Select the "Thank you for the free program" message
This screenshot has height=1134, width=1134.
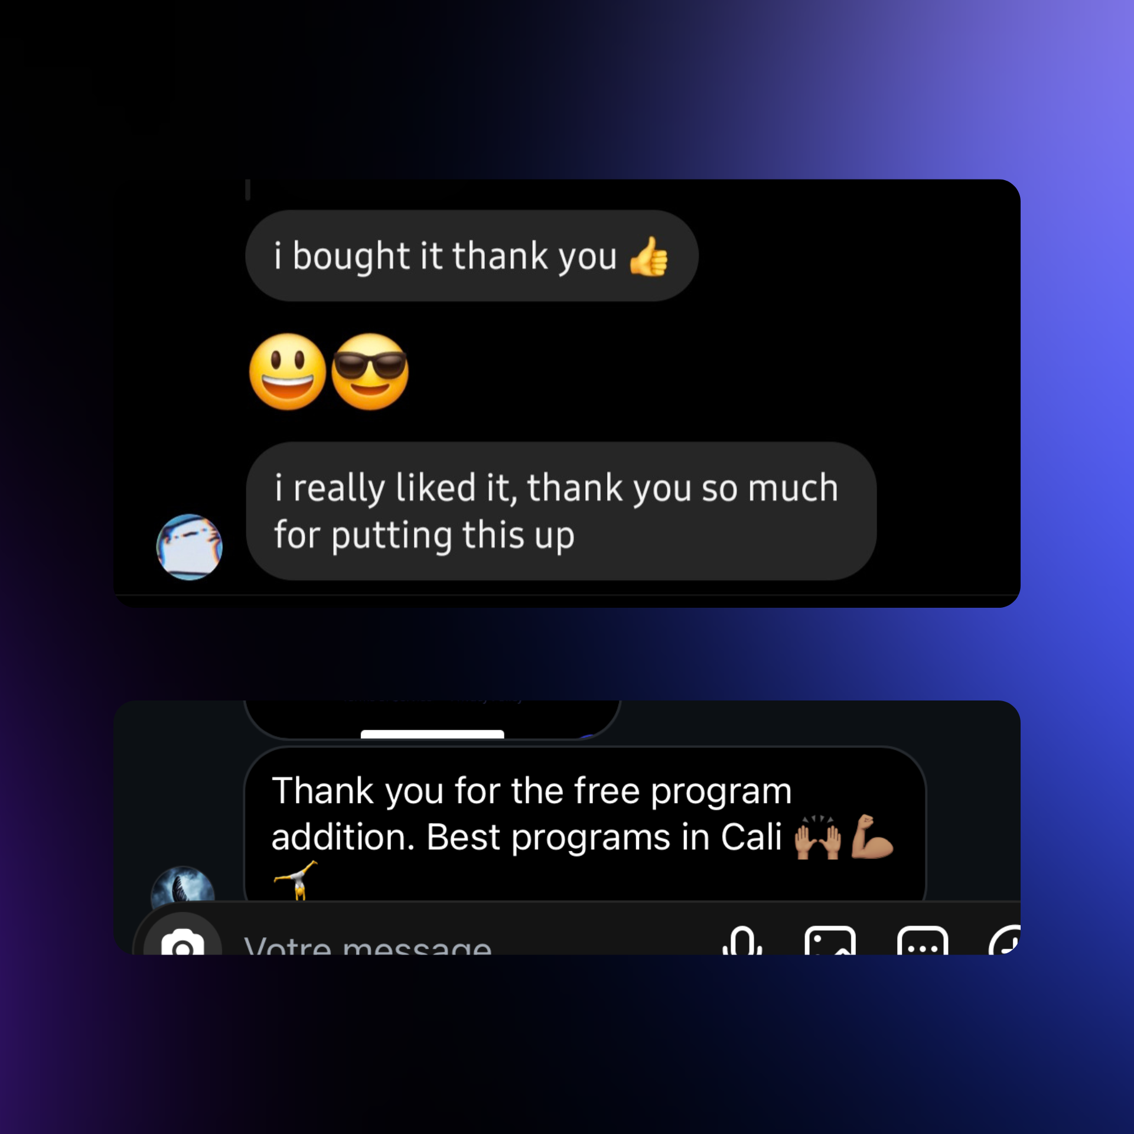[x=585, y=824]
